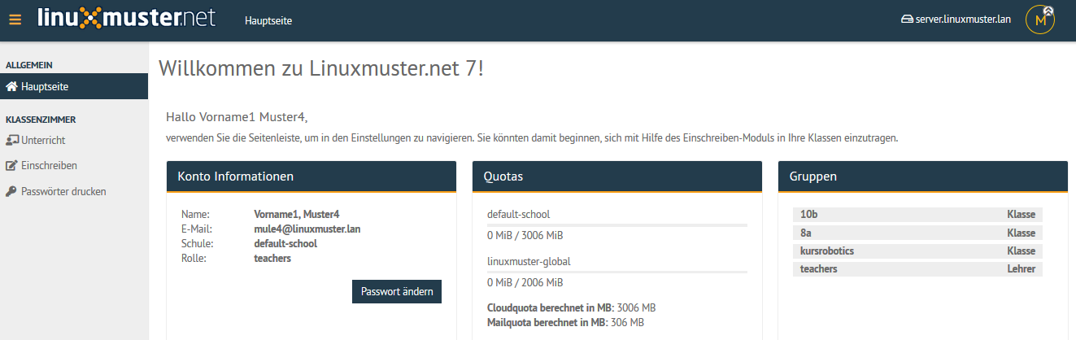Image resolution: width=1076 pixels, height=340 pixels.
Task: Click the Gruppen panel header
Action: 923,177
